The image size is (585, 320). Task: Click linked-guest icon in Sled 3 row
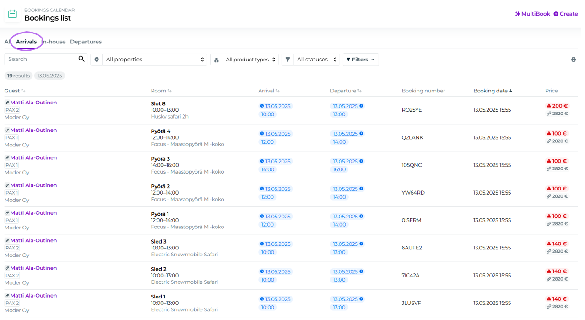click(7, 241)
